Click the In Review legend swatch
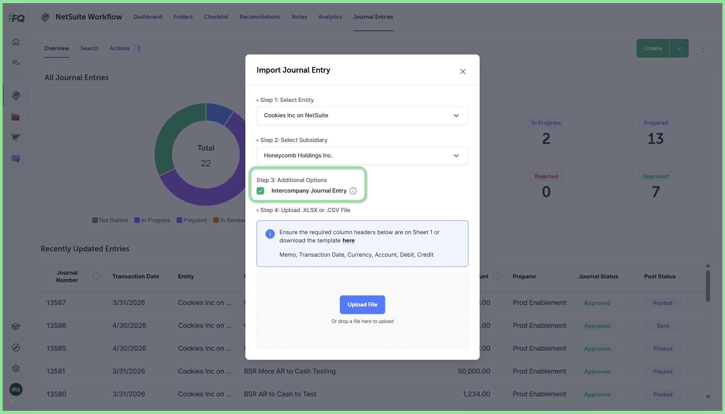 216,220
